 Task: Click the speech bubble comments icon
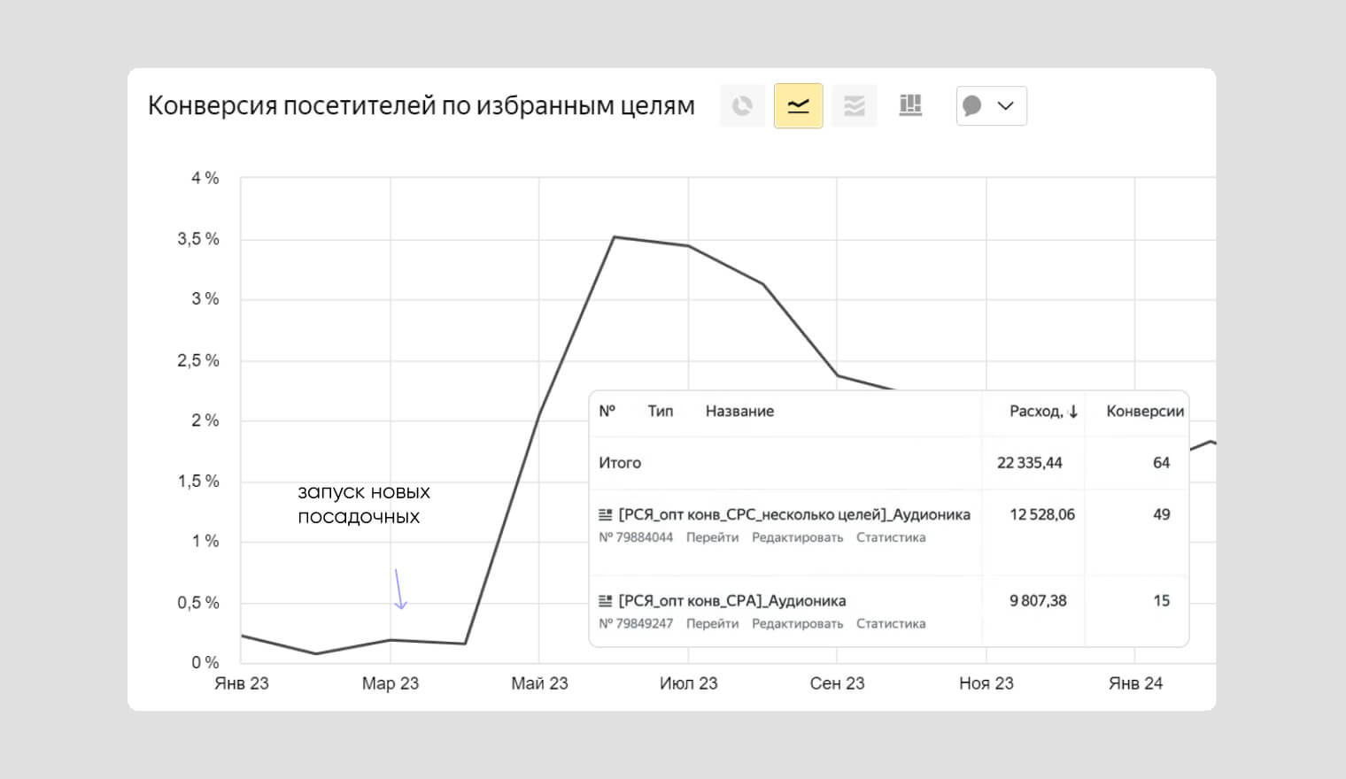coord(972,106)
